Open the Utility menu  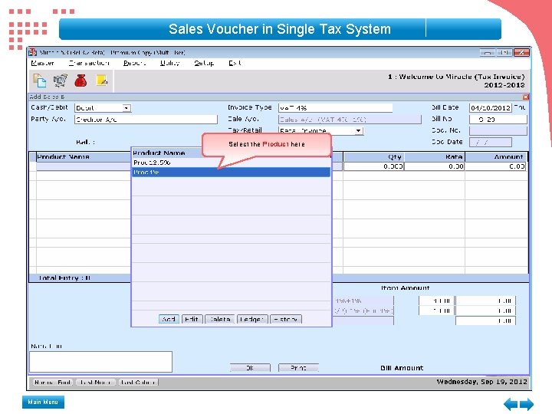pyautogui.click(x=169, y=63)
